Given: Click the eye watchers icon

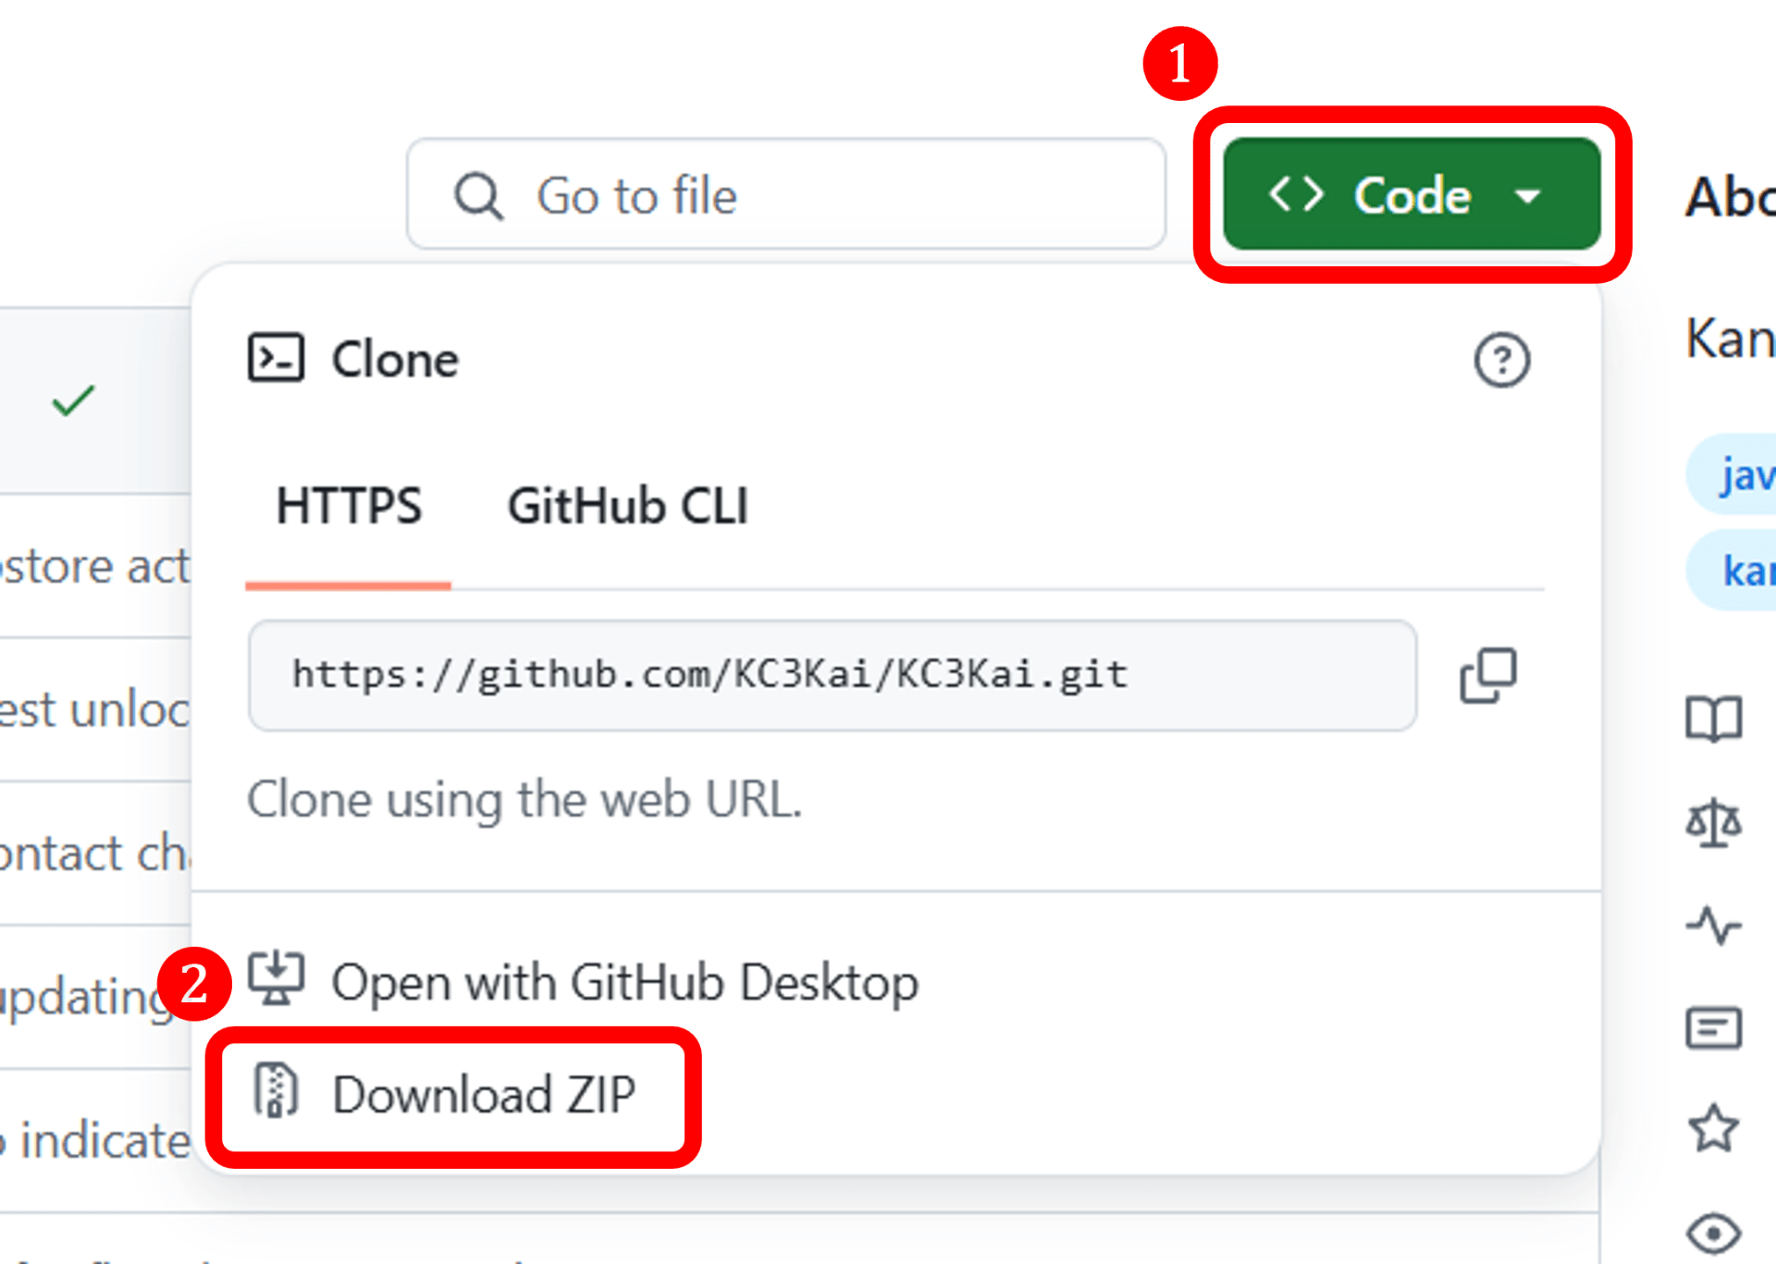Looking at the screenshot, I should [x=1713, y=1233].
